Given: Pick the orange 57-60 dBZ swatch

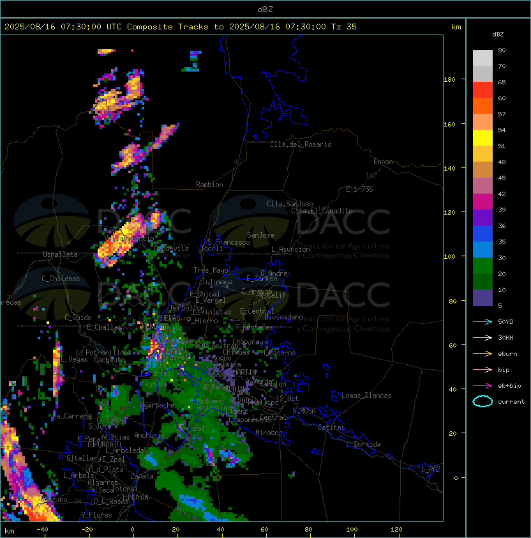Looking at the screenshot, I should click(x=482, y=105).
